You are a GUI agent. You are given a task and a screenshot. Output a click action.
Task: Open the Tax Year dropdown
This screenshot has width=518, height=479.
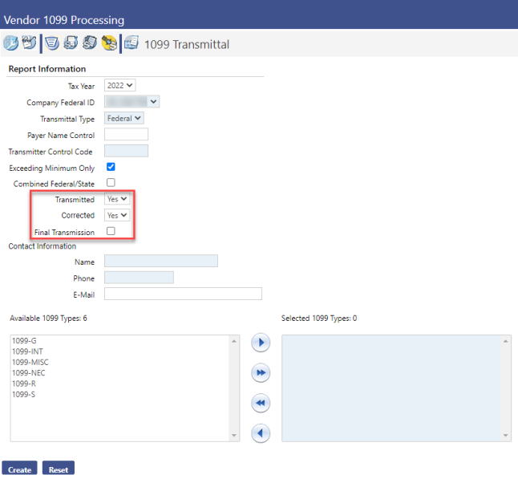point(120,86)
